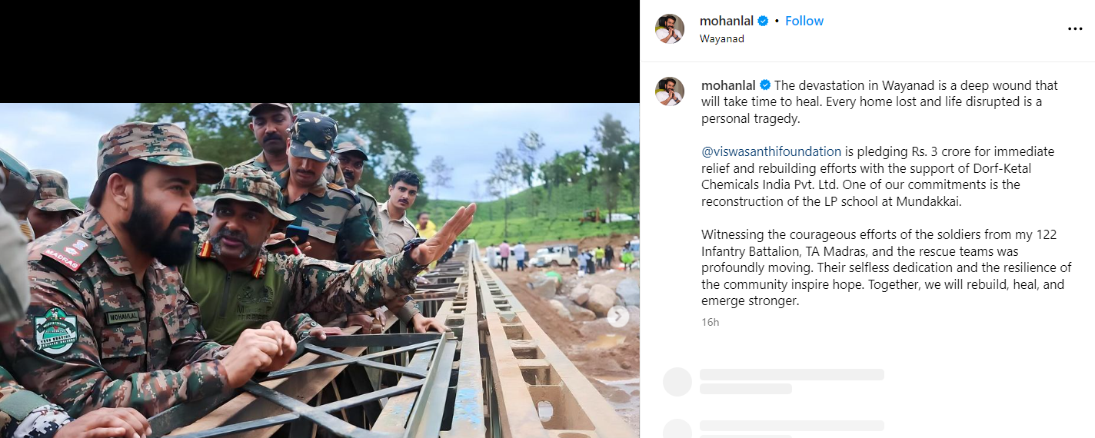Open the three-dot more options menu
Image resolution: width=1095 pixels, height=438 pixels.
click(1074, 29)
